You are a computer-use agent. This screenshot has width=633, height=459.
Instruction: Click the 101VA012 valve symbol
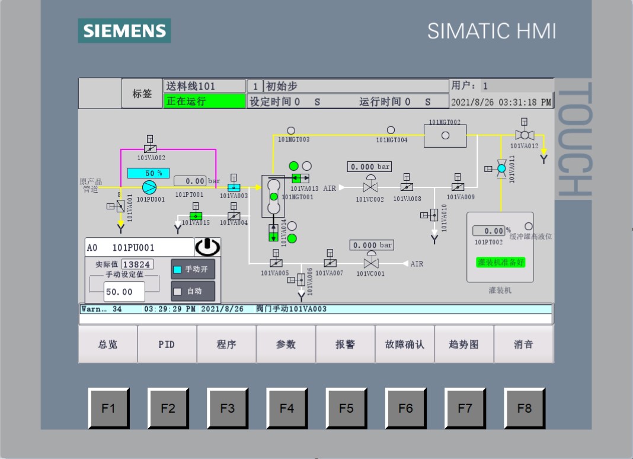point(525,135)
